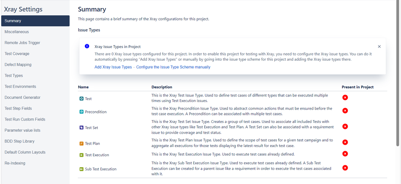Go to BDD Step Library
The height and width of the screenshot is (184, 401).
[x=35, y=141]
